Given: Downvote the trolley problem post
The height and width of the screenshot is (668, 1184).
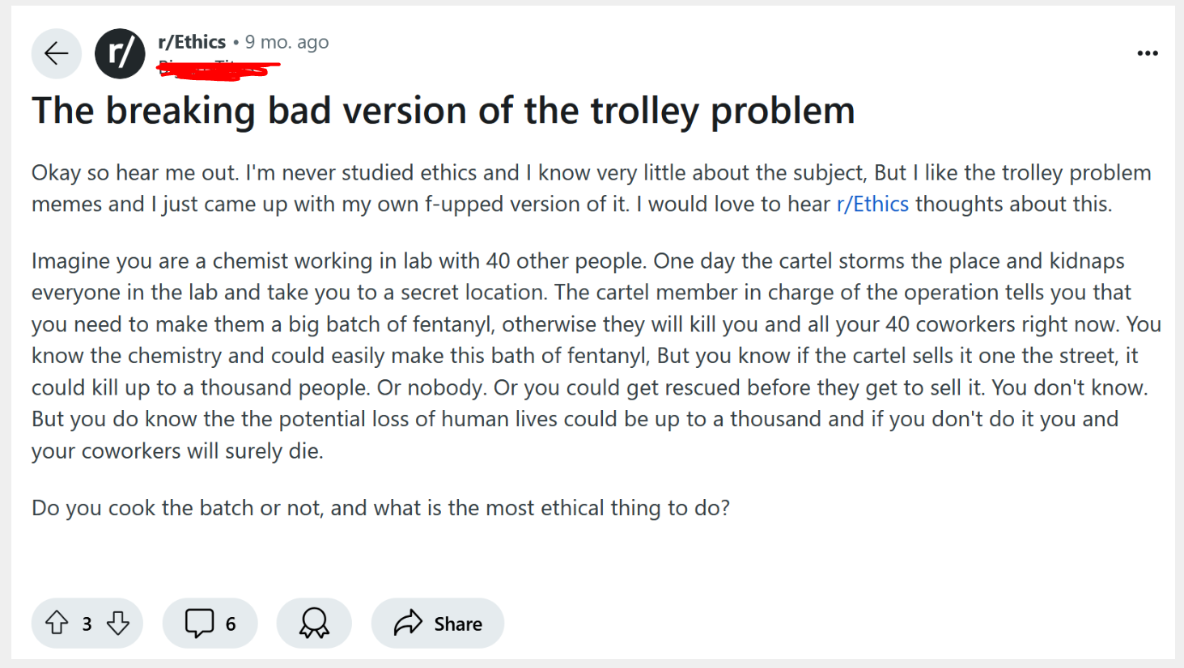Looking at the screenshot, I should point(118,623).
